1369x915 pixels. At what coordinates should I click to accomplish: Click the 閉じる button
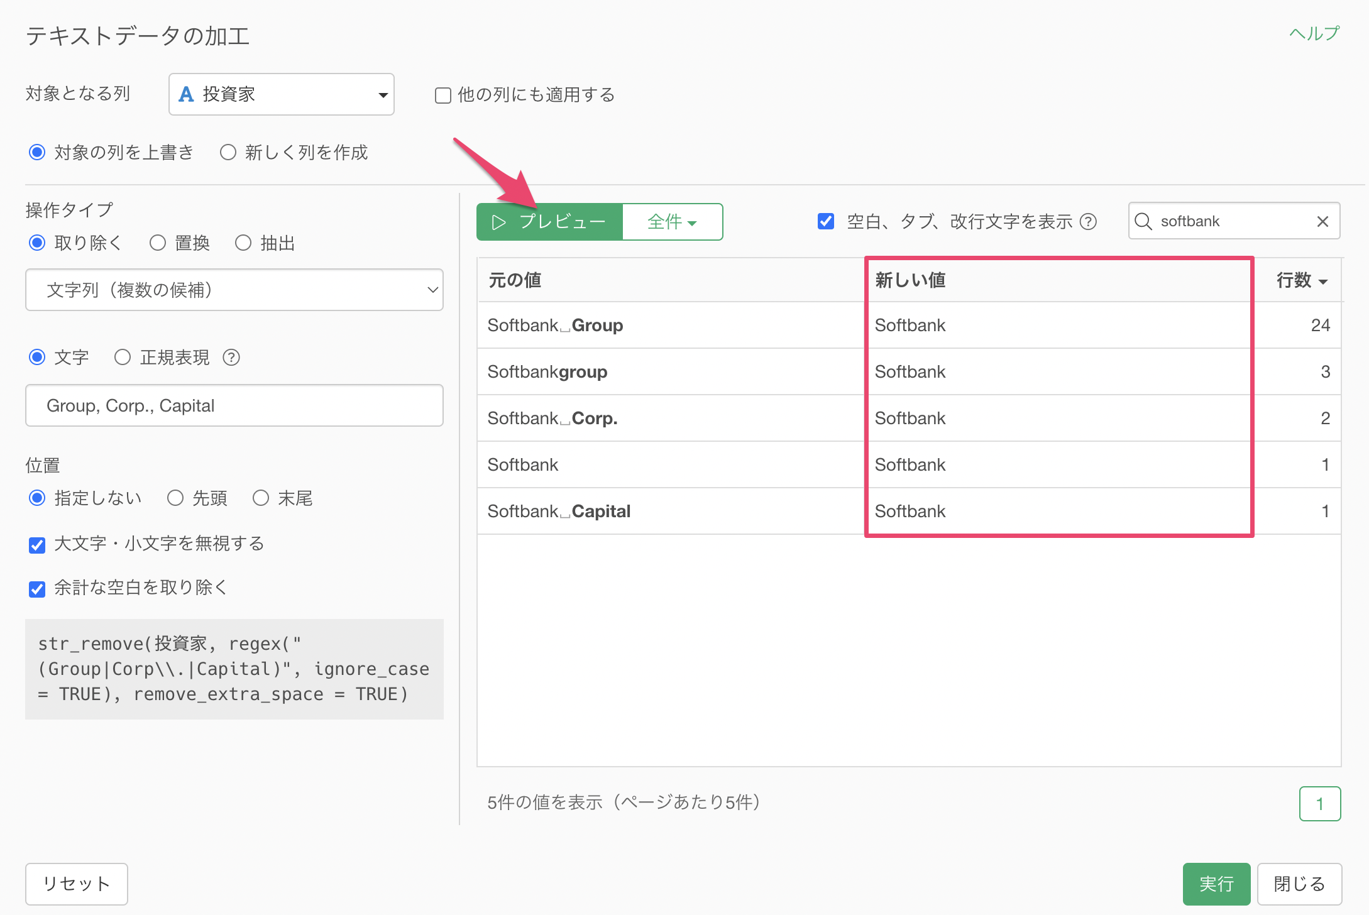(x=1299, y=884)
